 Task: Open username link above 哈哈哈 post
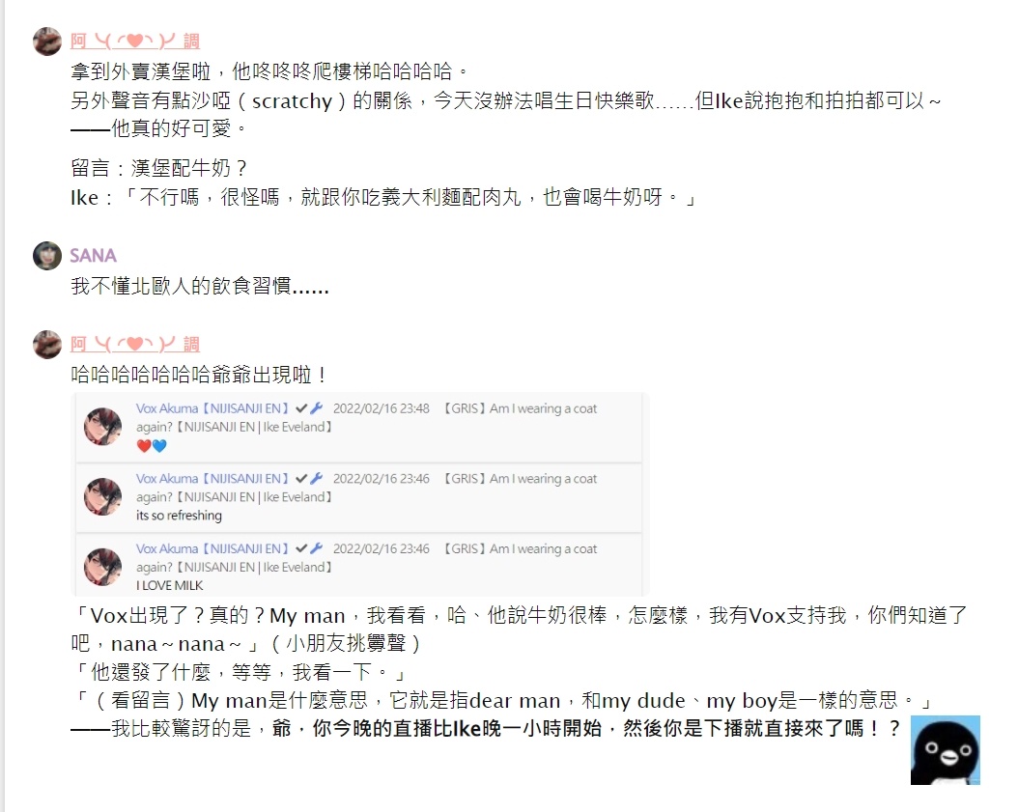pos(135,345)
